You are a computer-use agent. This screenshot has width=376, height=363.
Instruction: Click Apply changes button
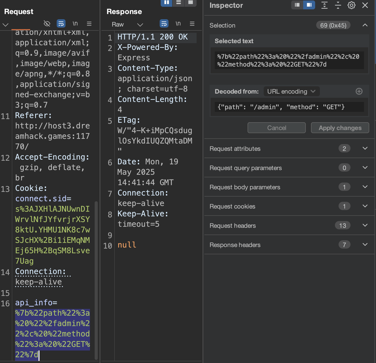click(340, 128)
